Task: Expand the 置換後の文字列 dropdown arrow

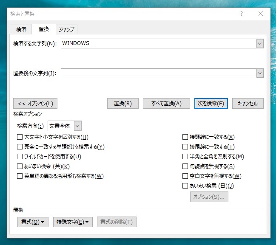Action: click(x=260, y=73)
